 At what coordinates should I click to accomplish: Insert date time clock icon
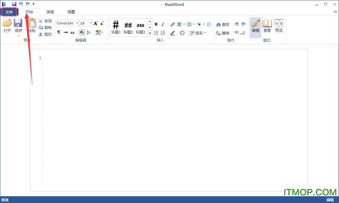coord(182,33)
